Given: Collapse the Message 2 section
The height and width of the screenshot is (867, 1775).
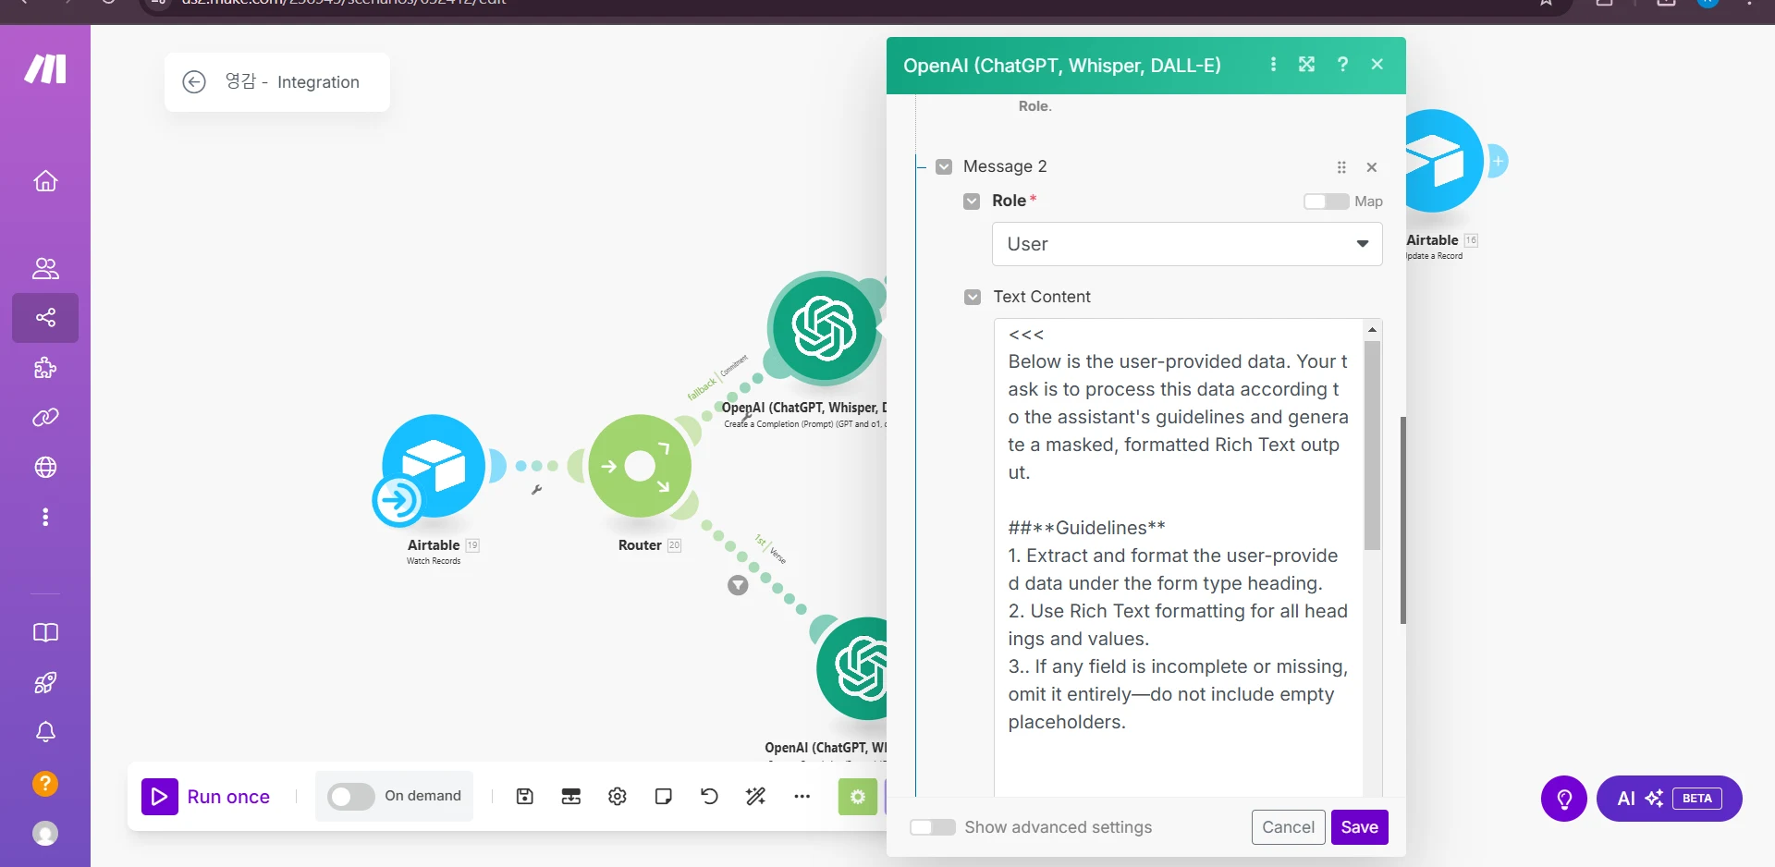Looking at the screenshot, I should 944,167.
